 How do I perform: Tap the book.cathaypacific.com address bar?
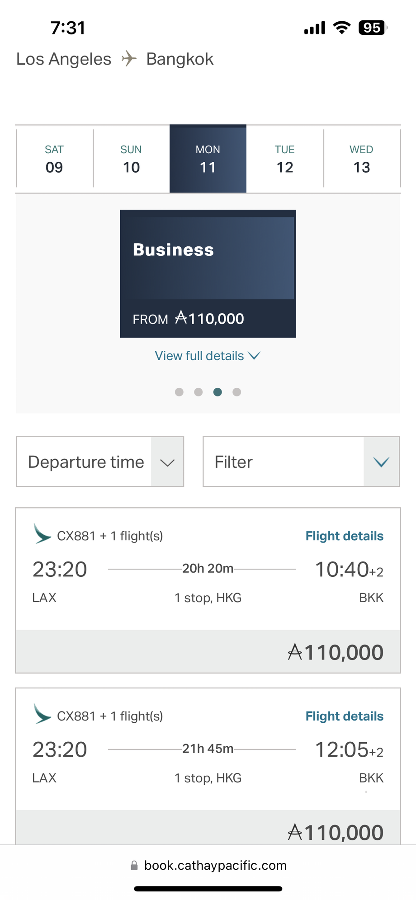[216, 865]
